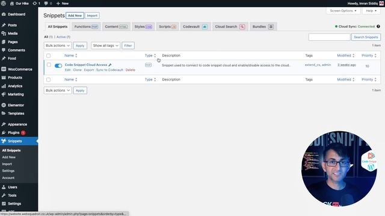Viewport: 385px width, 216px height.
Task: Tick the select-all checkbox in table header
Action: [x=48, y=56]
